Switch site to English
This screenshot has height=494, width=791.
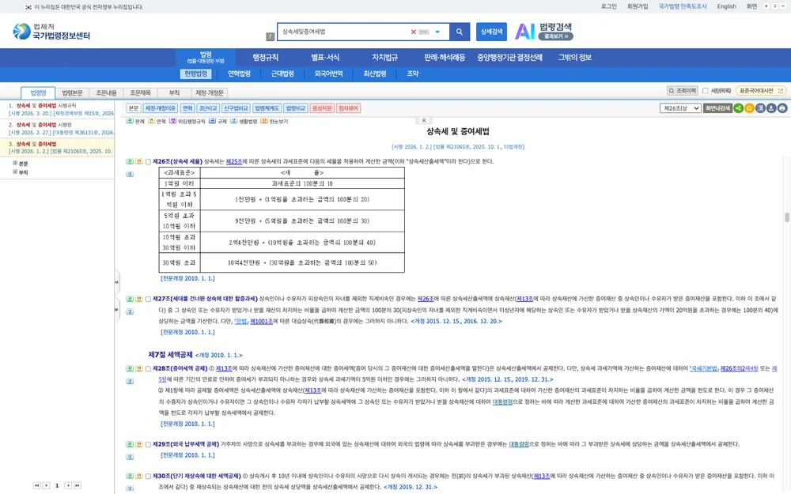tap(726, 6)
